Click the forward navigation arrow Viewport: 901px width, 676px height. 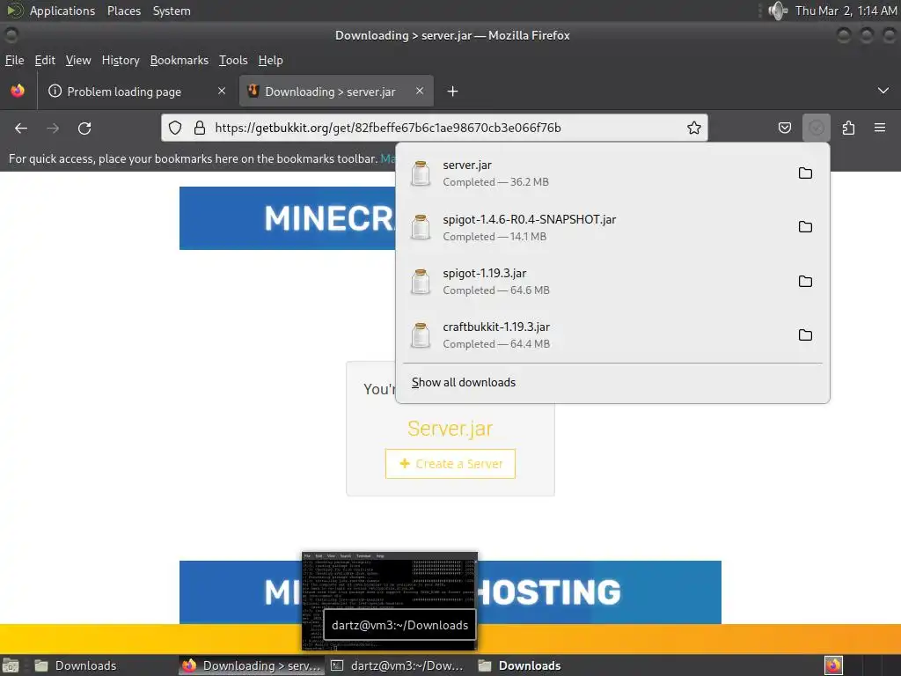pos(53,129)
